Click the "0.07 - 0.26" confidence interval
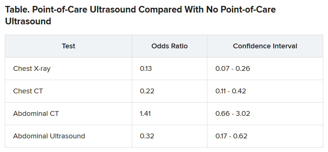The image size is (328, 152). (x=233, y=69)
